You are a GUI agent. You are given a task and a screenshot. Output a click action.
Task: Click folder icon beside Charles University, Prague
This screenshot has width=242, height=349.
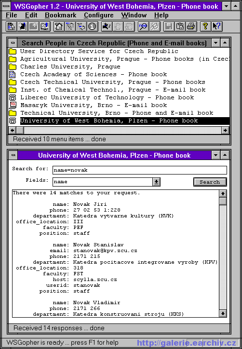[x=13, y=67]
